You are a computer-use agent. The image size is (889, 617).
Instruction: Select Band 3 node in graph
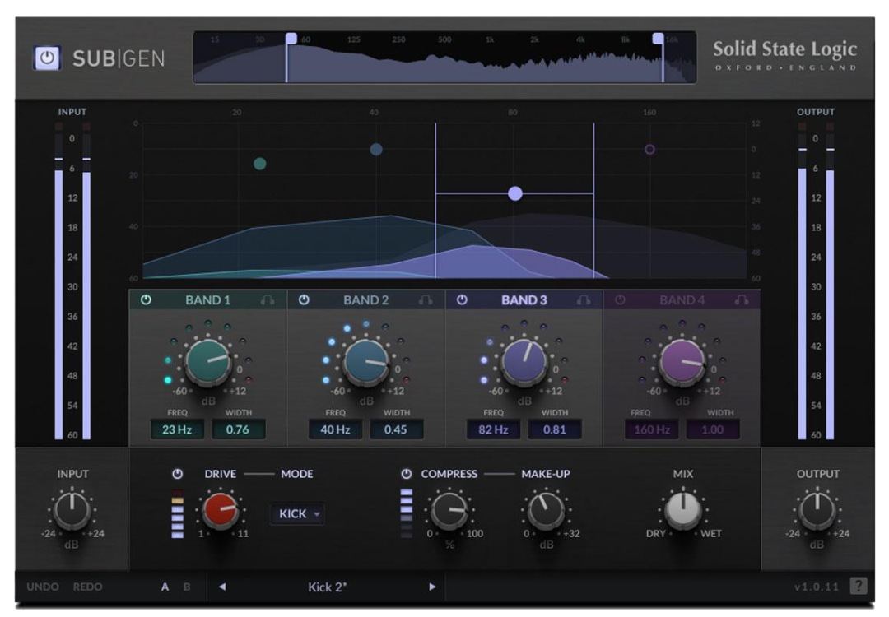514,193
